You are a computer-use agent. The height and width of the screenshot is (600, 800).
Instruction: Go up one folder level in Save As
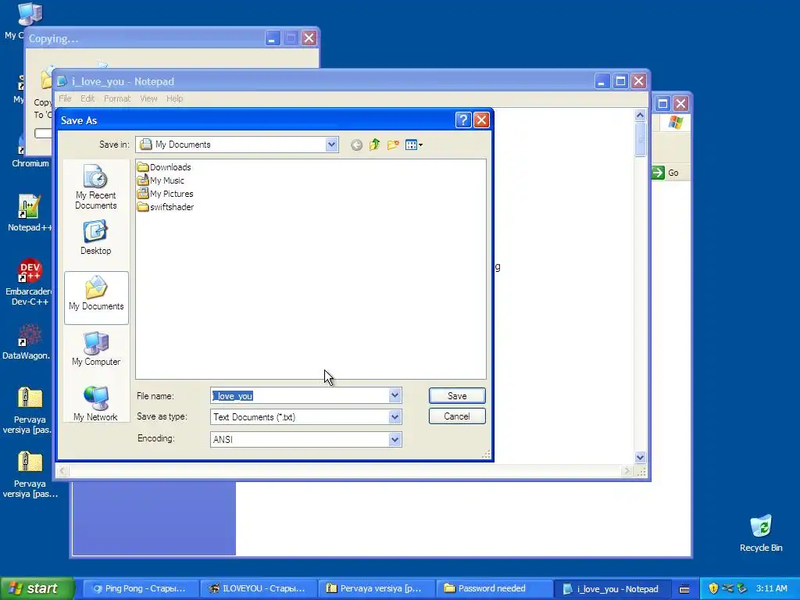pyautogui.click(x=374, y=145)
